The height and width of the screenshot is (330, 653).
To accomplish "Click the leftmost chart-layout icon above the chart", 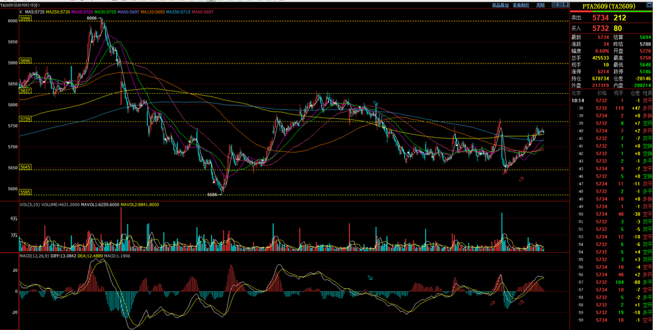I will click(554, 5).
